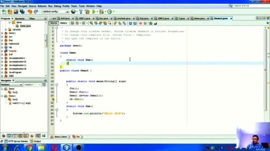Viewport: 270px width, 151px height.
Task: Toggle Sort by Name button in Navigator
Action: [x=38, y=136]
